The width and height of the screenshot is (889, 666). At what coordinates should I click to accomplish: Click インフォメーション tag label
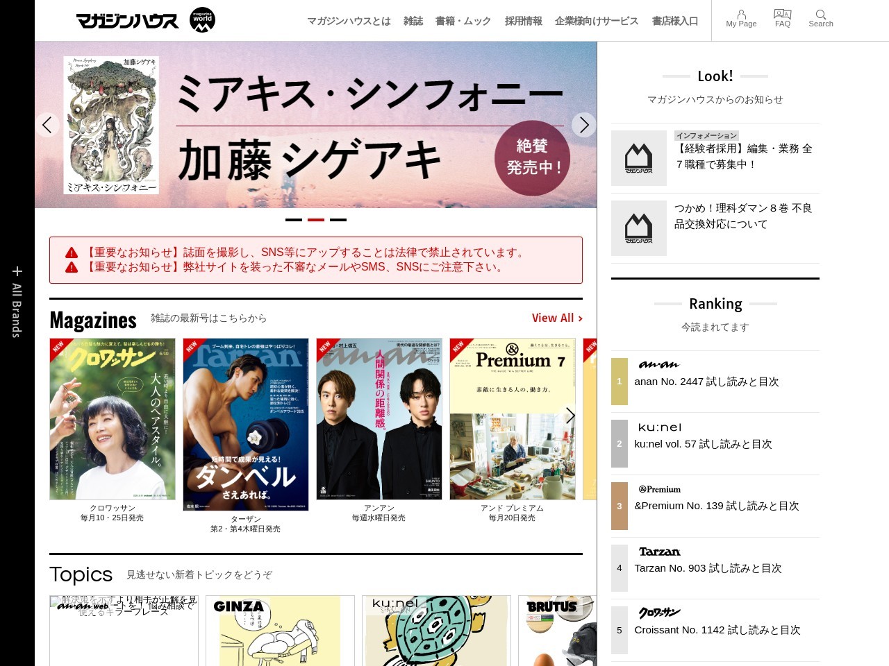tap(706, 135)
